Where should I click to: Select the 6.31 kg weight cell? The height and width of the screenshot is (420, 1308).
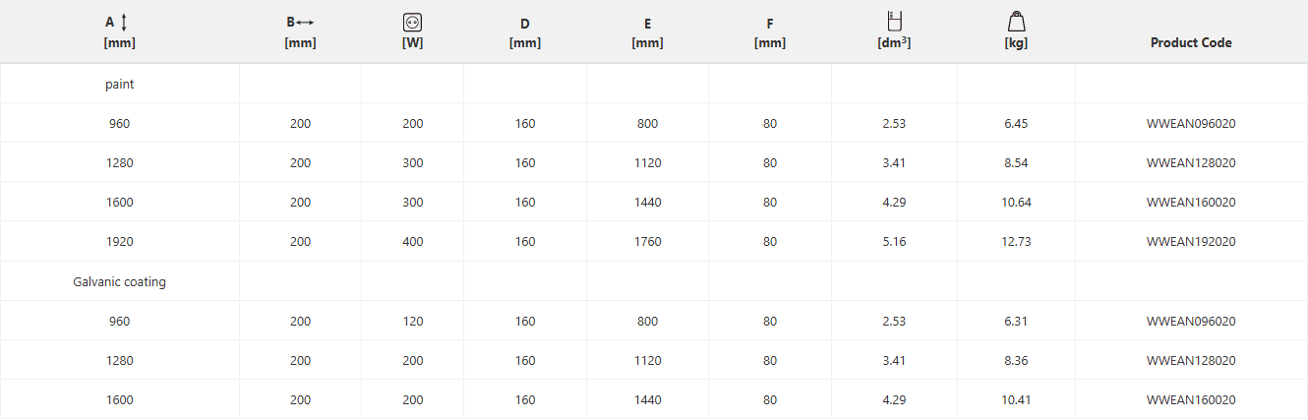point(1017,322)
